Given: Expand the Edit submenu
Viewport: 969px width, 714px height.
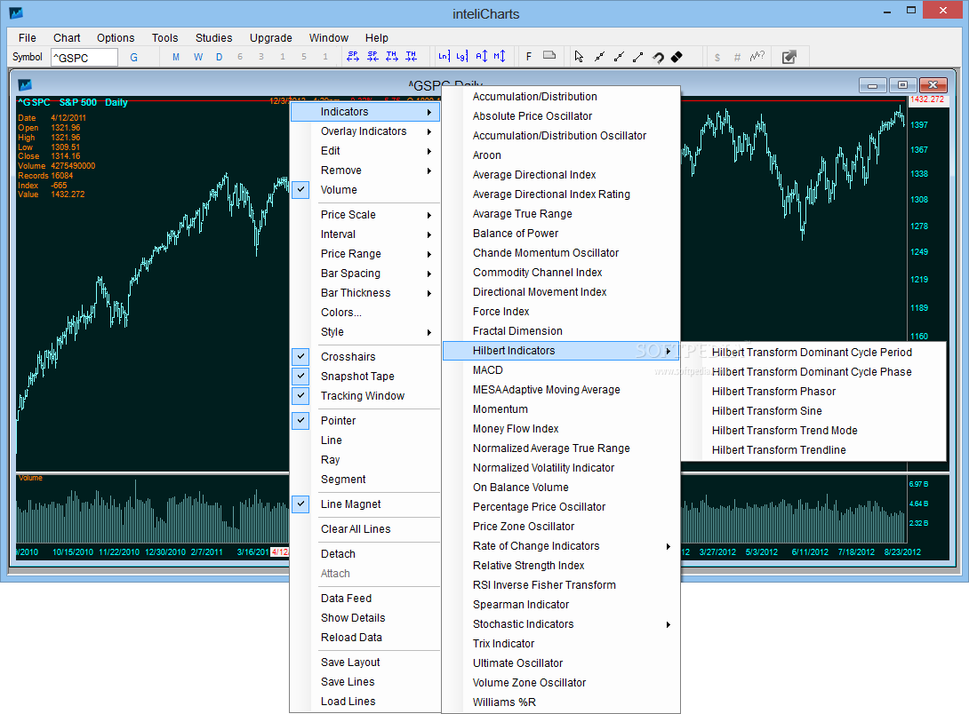Looking at the screenshot, I should (365, 151).
